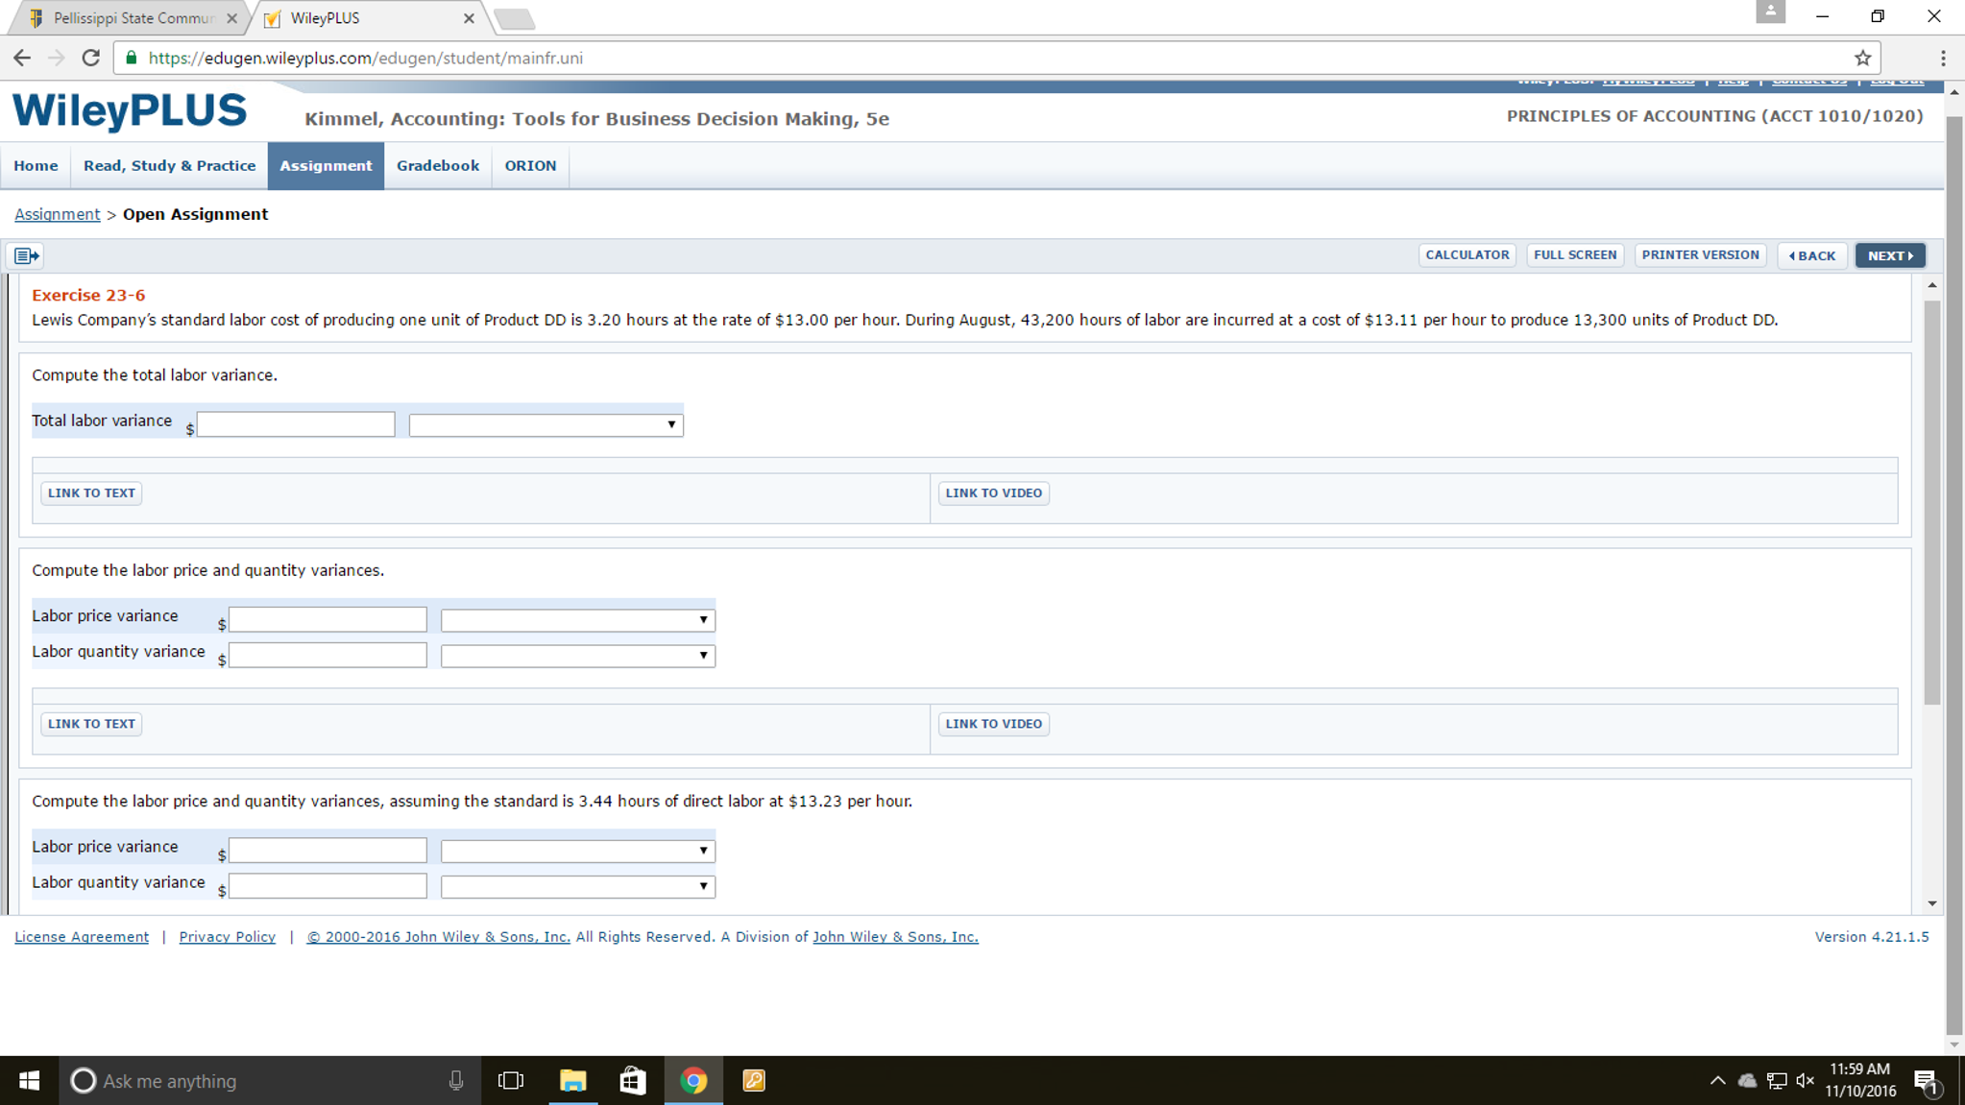Click the exercise panel scroll up arrow

click(1932, 285)
